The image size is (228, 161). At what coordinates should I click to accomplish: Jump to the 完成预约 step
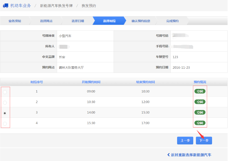coord(172,21)
